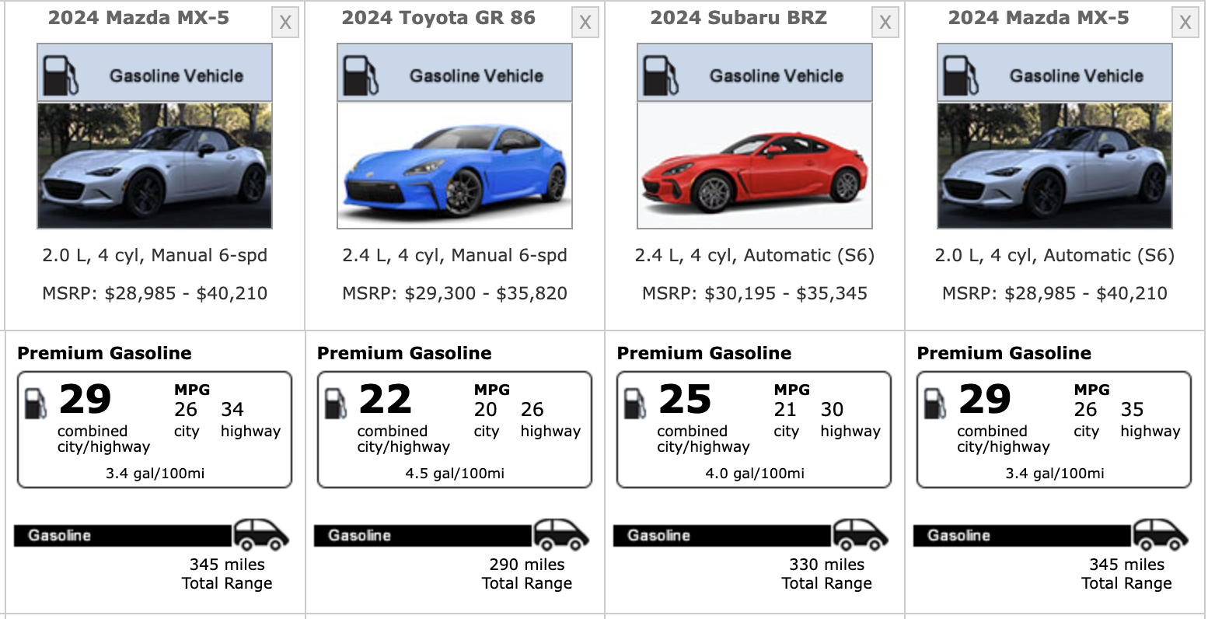Image resolution: width=1208 pixels, height=619 pixels.
Task: Click the car icon above 330 miles range
Action: 861,534
